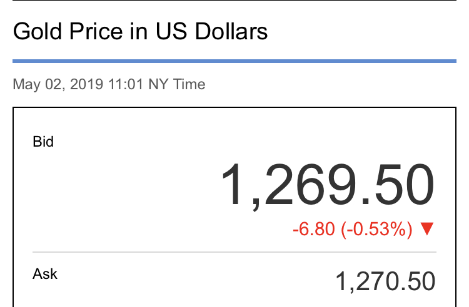Click the NY Time text
This screenshot has width=469, height=307.
177,84
